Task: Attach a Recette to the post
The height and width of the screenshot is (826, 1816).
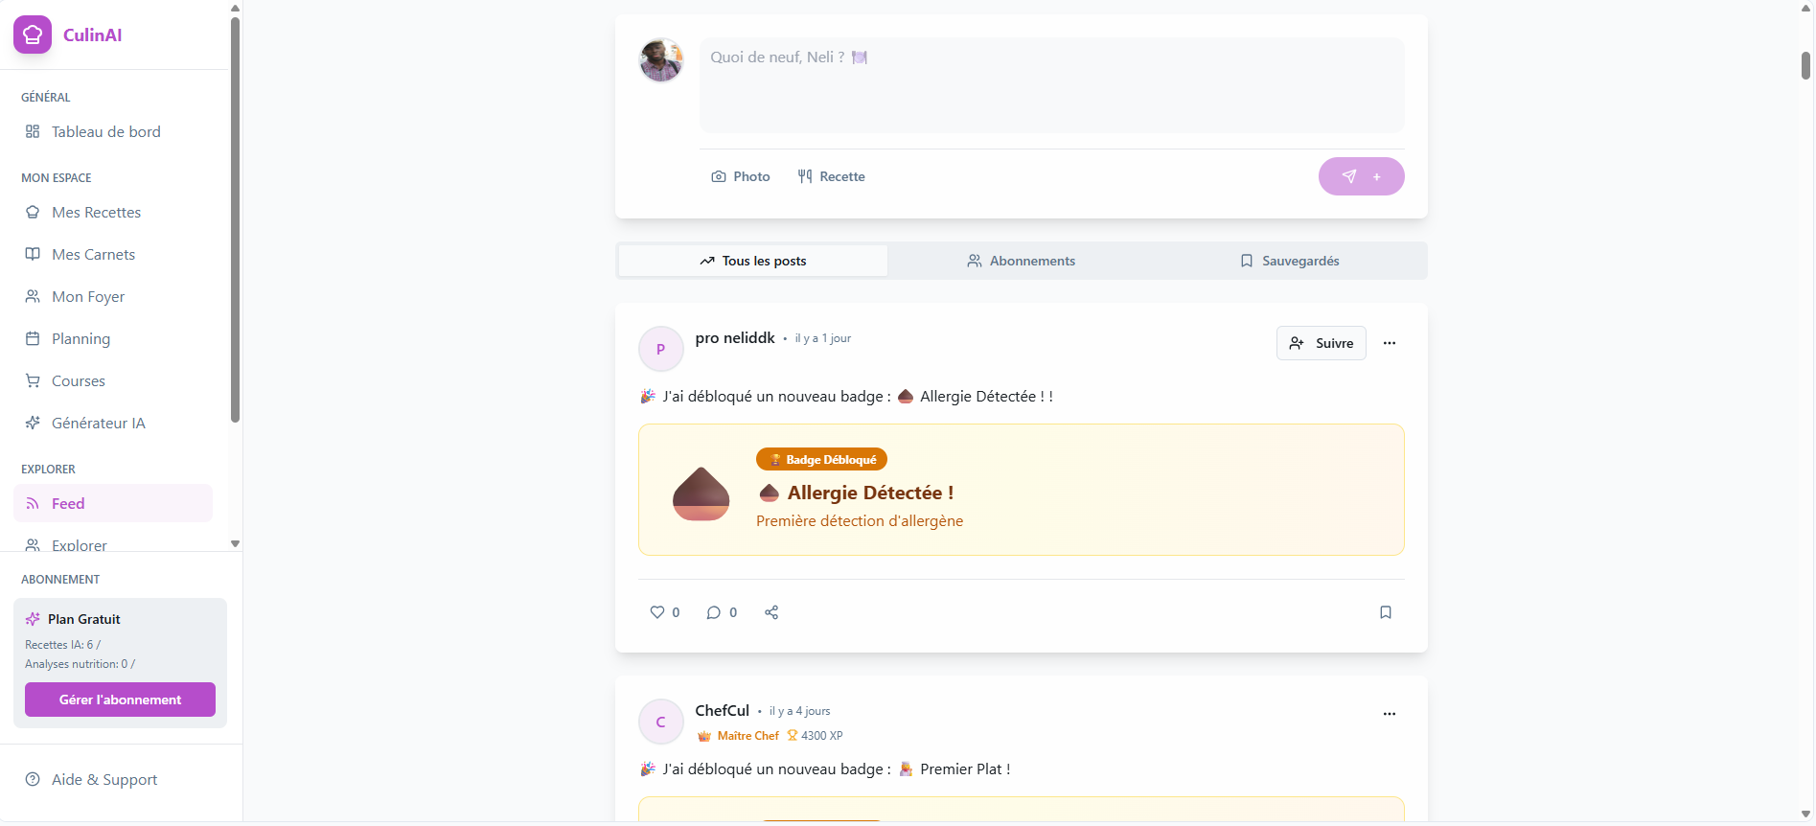Action: 832,176
